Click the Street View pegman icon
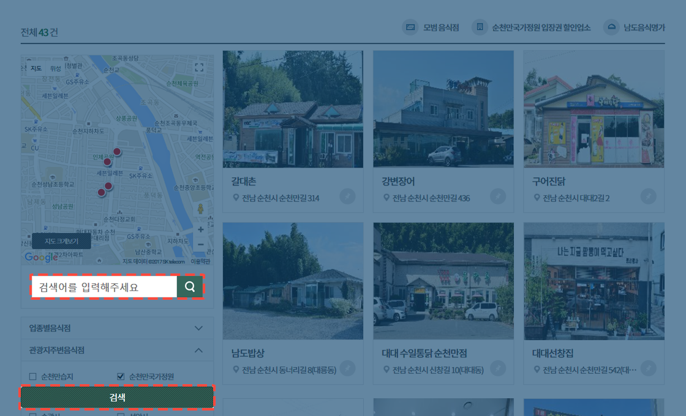 pos(200,209)
